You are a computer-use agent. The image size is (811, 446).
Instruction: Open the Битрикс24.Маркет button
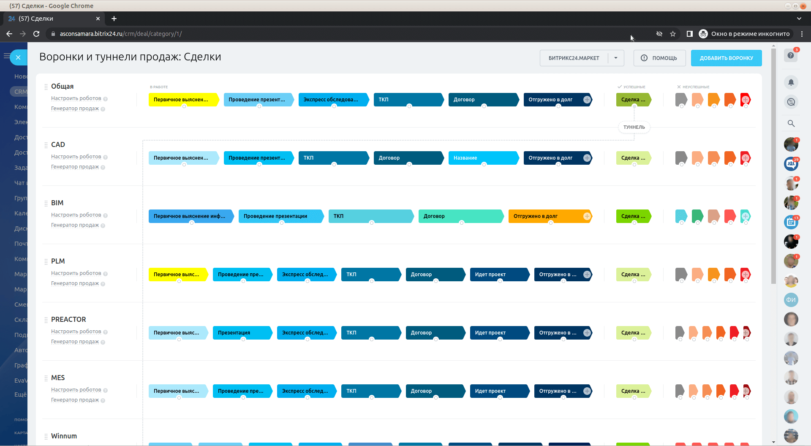click(x=574, y=58)
